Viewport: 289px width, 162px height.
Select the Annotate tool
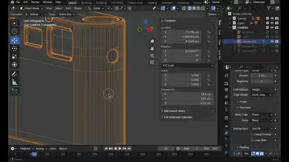coord(14,74)
